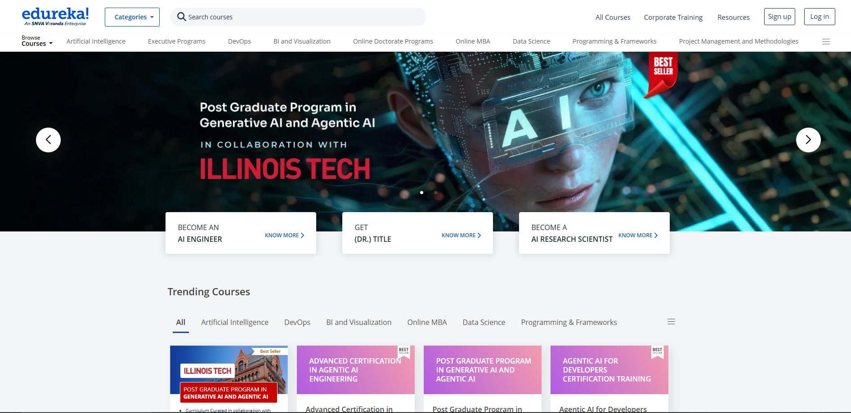Click the Search courses input field
Viewport: 851px width, 413px height.
(298, 17)
